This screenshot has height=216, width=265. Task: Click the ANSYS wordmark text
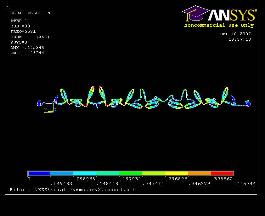coord(232,15)
